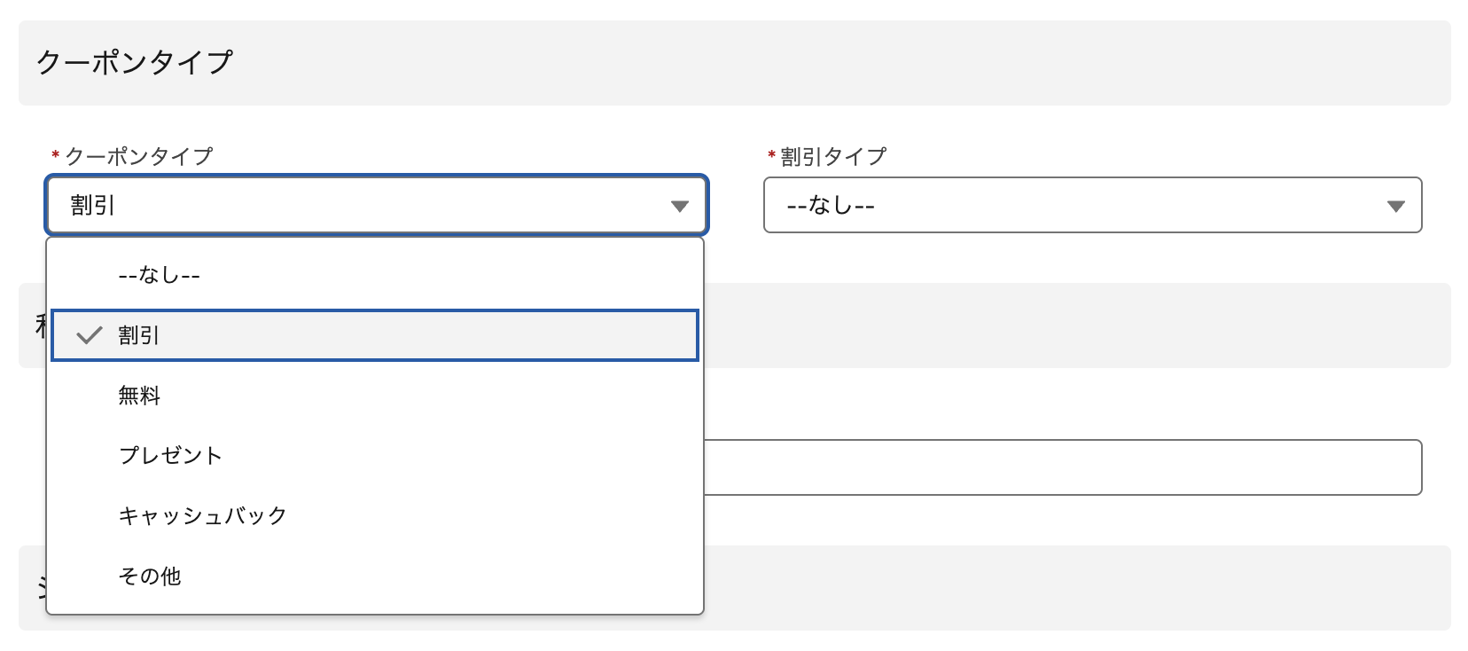
Task: Select the プレゼント option
Action: (170, 456)
